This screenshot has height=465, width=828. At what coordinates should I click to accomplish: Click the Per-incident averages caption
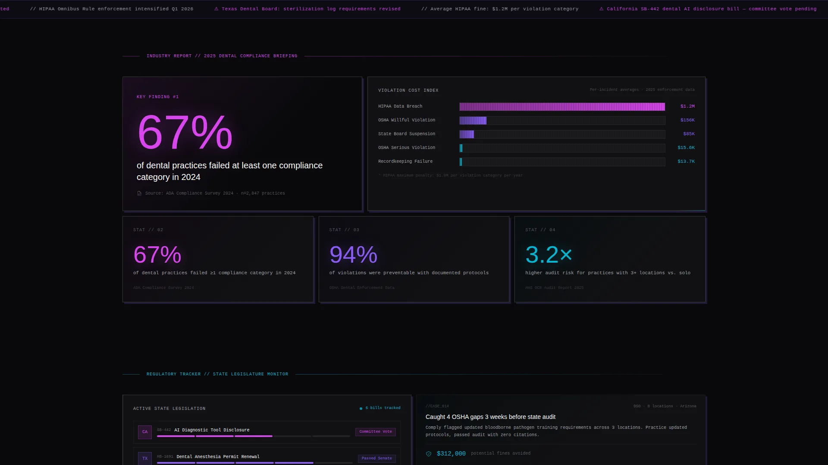[x=642, y=90]
